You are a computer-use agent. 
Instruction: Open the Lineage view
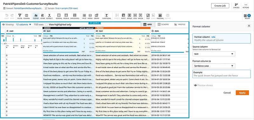236,6
